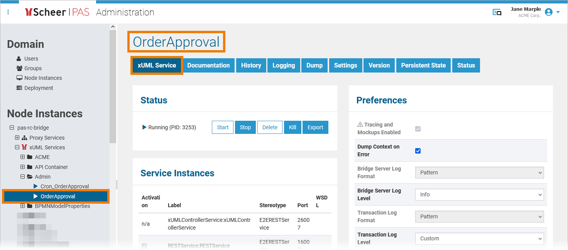Click sidebar scrollbar up arrow

(x=113, y=27)
